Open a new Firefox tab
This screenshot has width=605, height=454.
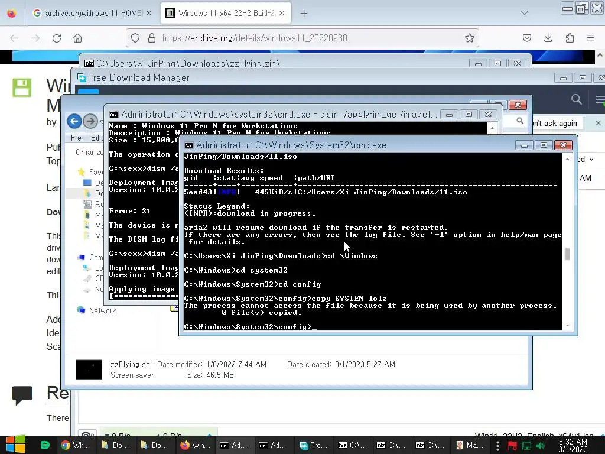click(304, 14)
